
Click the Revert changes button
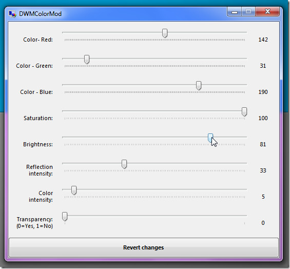pos(144,247)
